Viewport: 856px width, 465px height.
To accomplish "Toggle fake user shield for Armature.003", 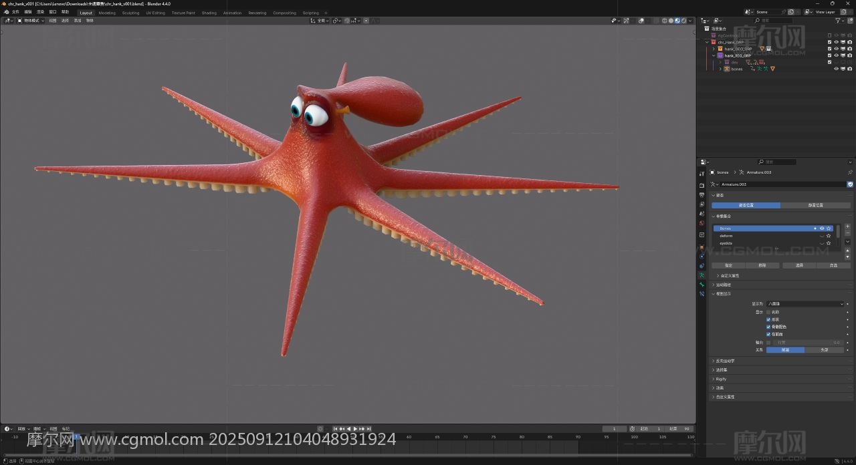I will click(x=850, y=184).
